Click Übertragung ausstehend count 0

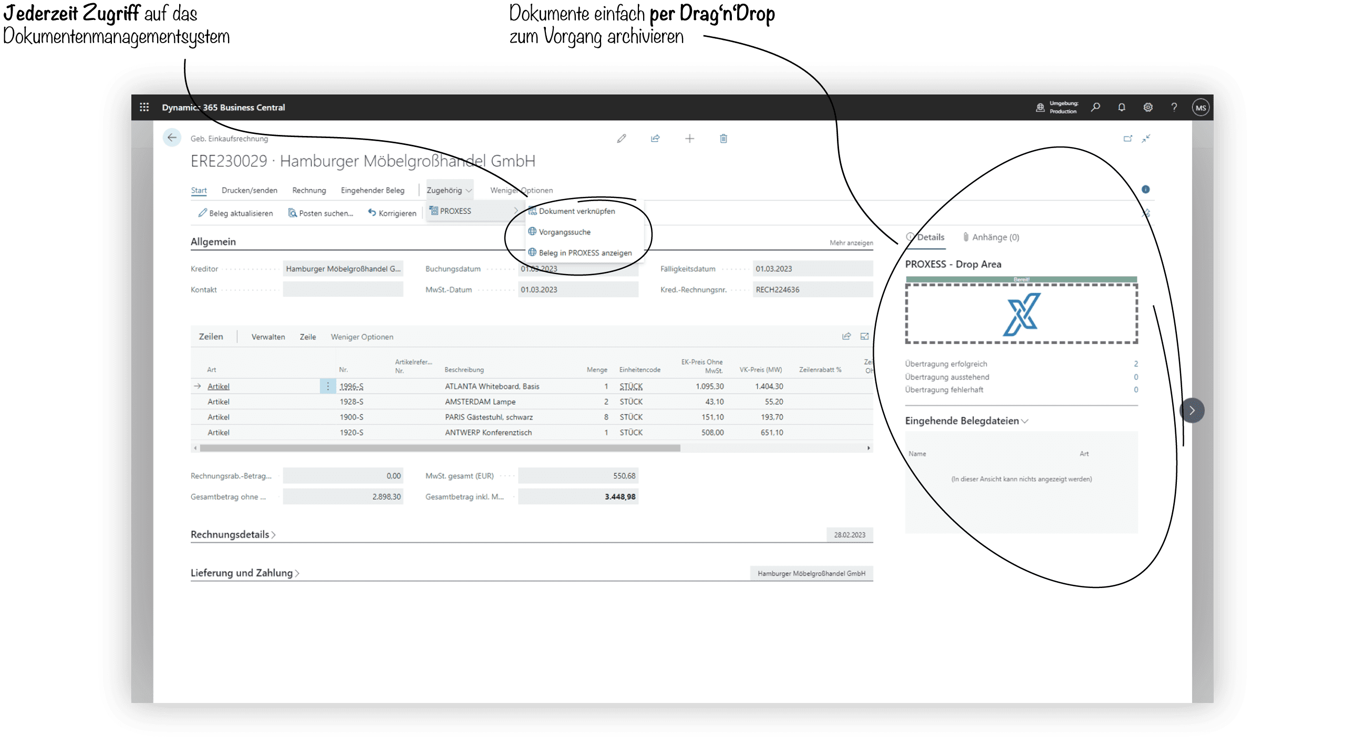1135,377
